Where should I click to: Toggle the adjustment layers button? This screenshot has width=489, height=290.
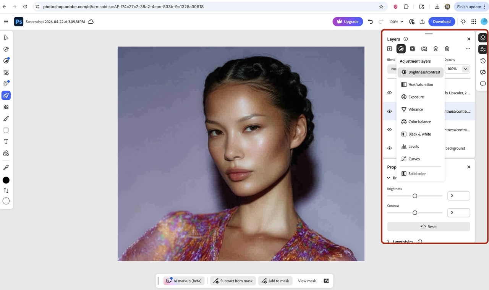pos(401,49)
